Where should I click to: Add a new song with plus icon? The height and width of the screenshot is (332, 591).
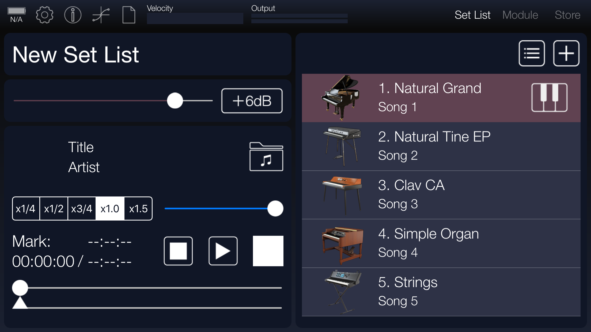pyautogui.click(x=566, y=53)
